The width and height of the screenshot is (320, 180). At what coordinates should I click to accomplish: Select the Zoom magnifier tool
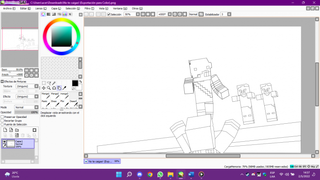pyautogui.click(x=49, y=88)
